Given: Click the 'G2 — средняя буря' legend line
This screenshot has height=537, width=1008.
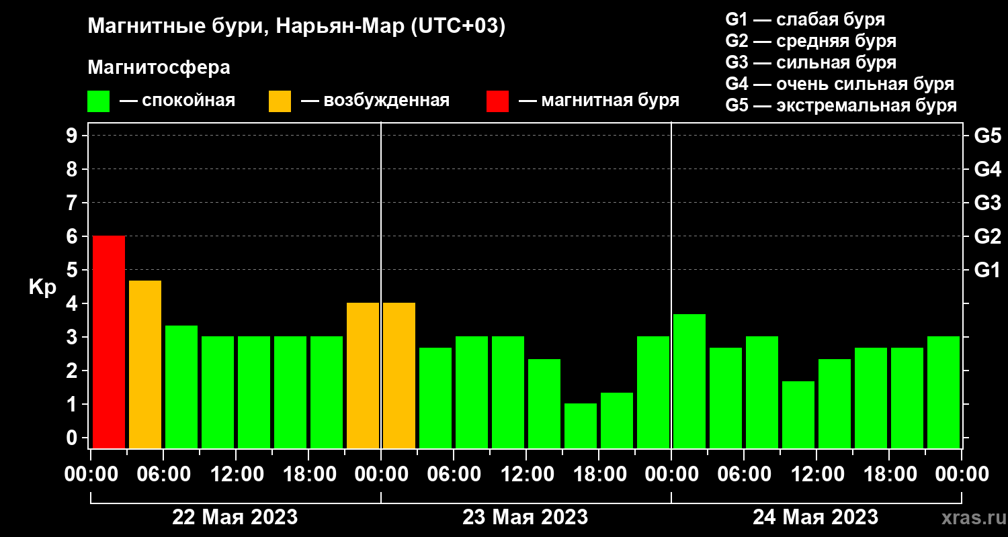Looking at the screenshot, I should tap(810, 41).
